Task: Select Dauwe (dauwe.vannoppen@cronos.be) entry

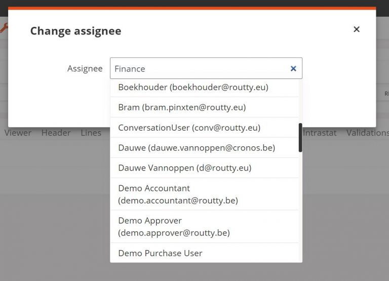Action: [x=197, y=148]
